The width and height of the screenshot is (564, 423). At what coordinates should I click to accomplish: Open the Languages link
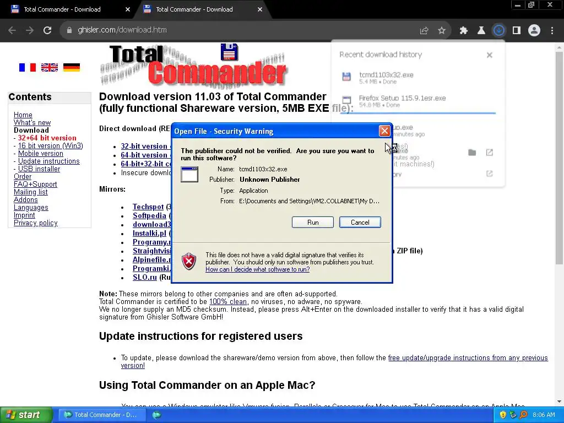[x=31, y=208]
